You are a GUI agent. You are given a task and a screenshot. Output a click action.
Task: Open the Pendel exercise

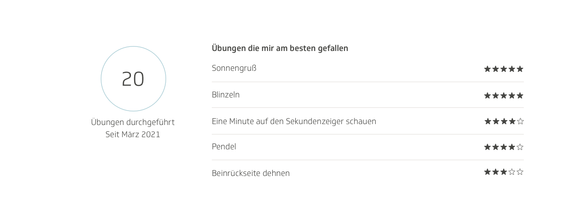(x=224, y=147)
